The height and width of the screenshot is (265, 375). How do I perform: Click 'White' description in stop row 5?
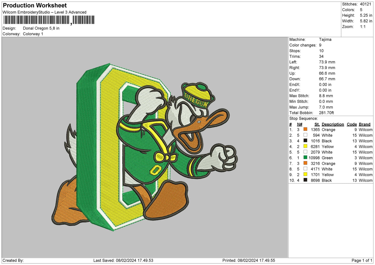click(327, 152)
